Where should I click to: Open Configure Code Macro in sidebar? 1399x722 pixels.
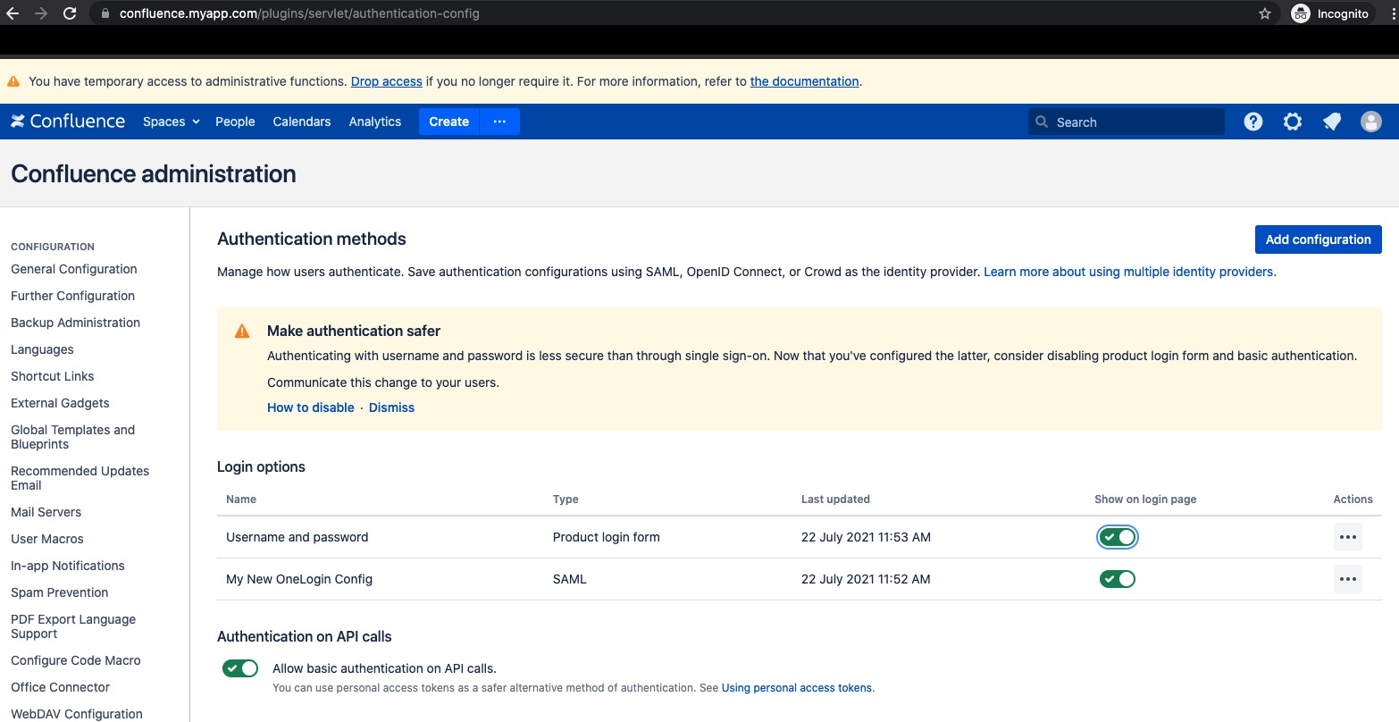pyautogui.click(x=76, y=660)
